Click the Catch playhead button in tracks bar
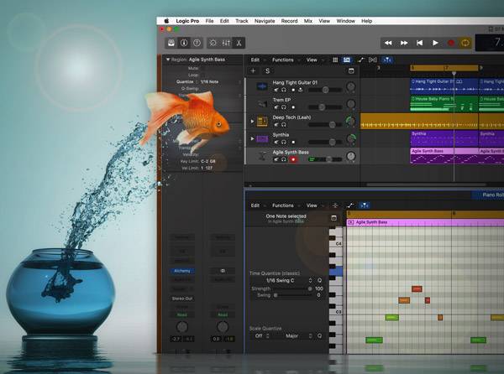The width and height of the screenshot is (504, 374). pyautogui.click(x=387, y=60)
